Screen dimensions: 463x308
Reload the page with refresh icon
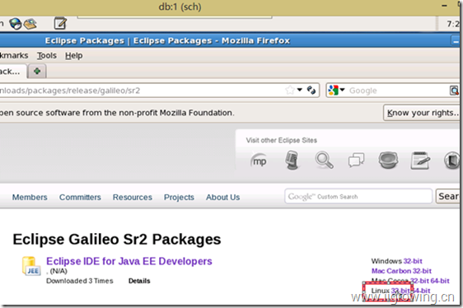311,90
